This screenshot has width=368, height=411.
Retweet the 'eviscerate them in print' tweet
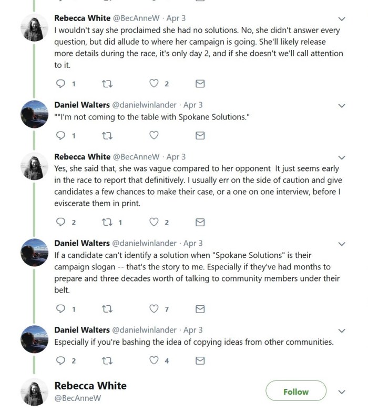107,222
